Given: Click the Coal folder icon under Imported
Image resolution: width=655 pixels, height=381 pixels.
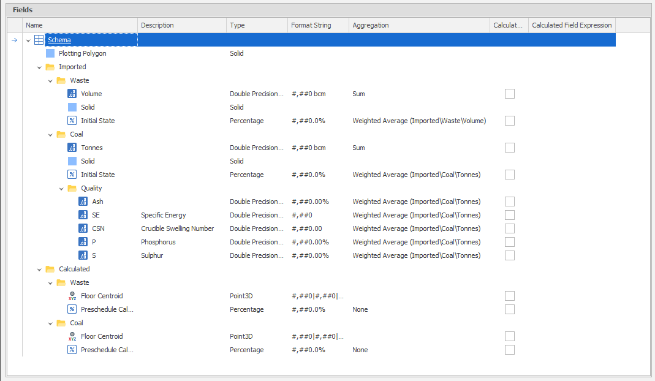Looking at the screenshot, I should (61, 134).
